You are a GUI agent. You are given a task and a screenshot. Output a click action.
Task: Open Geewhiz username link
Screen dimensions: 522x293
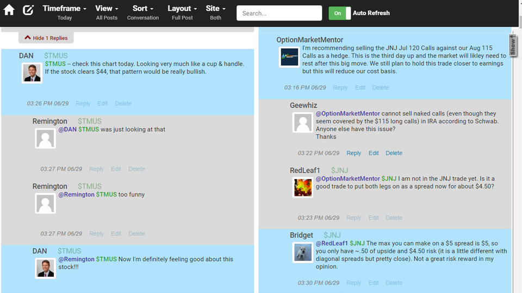(x=303, y=105)
